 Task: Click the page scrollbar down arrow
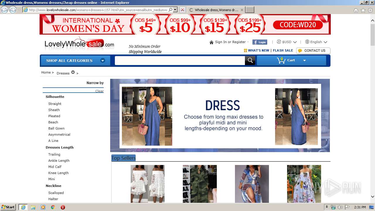pyautogui.click(x=372, y=197)
